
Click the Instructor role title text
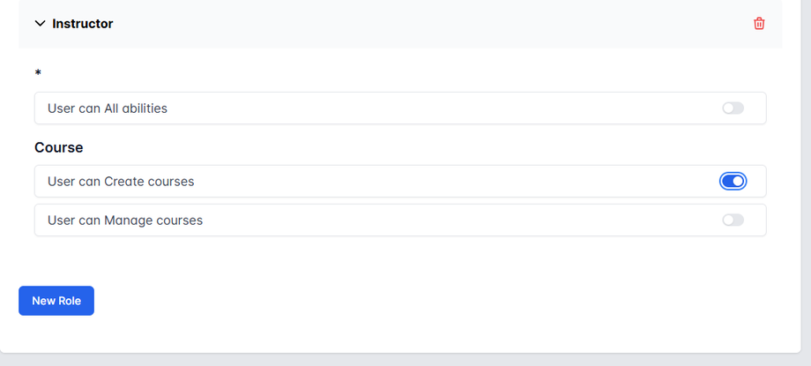coord(83,24)
